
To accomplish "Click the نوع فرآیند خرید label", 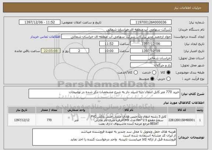I will [193, 79].
